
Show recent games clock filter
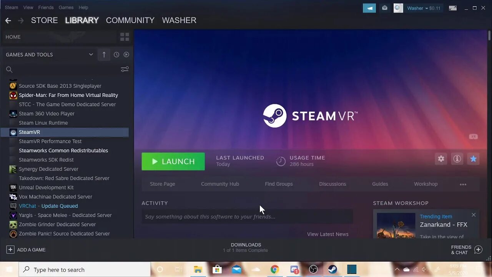(x=116, y=55)
